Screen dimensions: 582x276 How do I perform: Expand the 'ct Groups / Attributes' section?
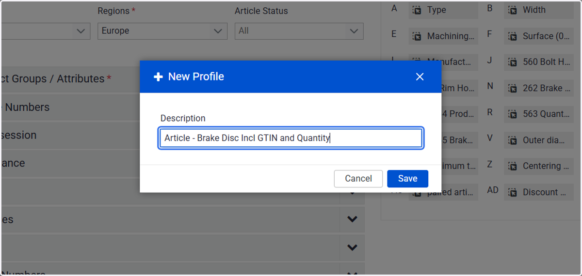click(x=70, y=79)
